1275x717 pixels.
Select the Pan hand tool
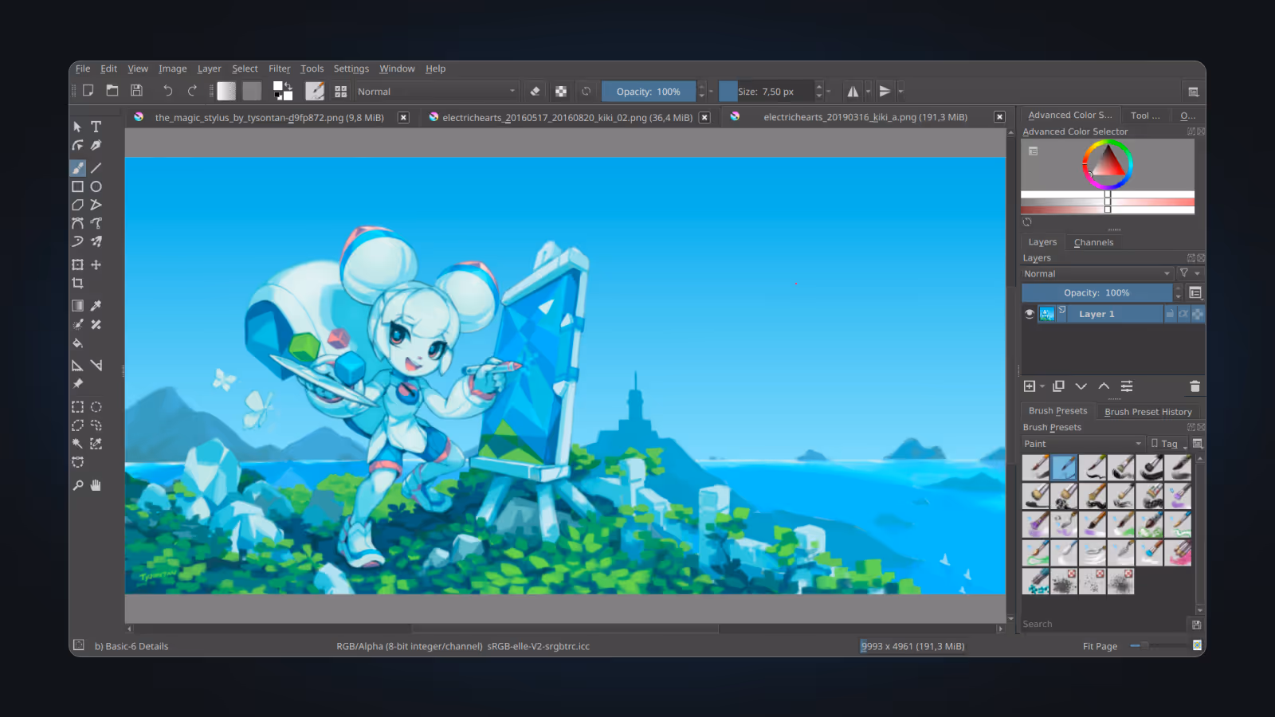pos(96,485)
